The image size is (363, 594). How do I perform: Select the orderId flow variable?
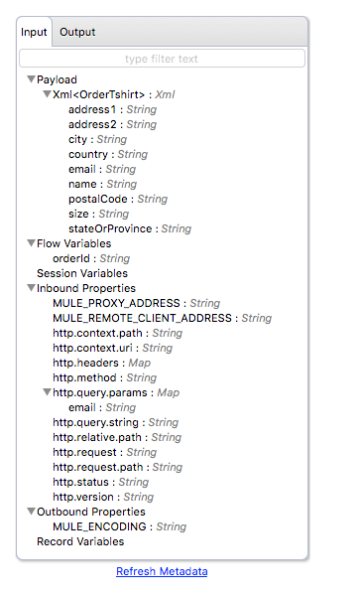pos(91,258)
